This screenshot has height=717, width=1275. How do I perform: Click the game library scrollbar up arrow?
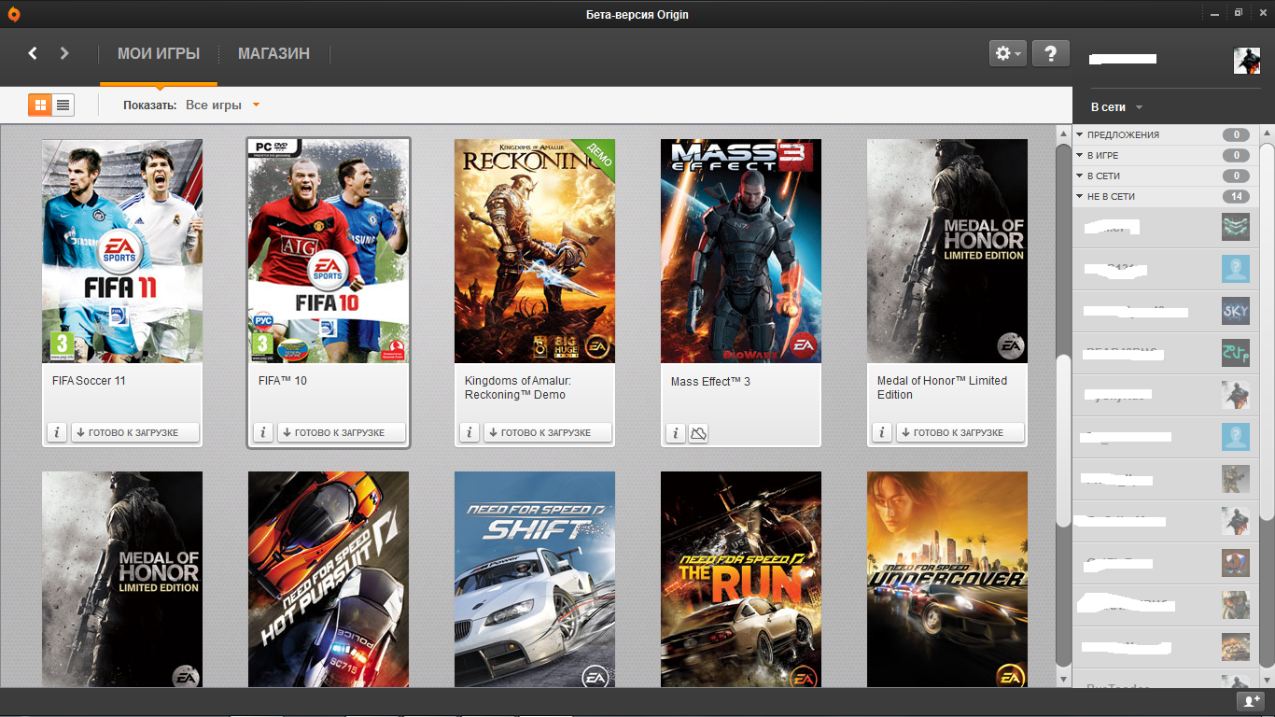pos(1064,134)
